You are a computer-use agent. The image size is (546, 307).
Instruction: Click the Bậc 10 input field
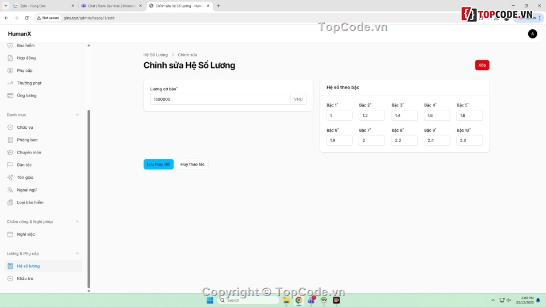pos(470,140)
